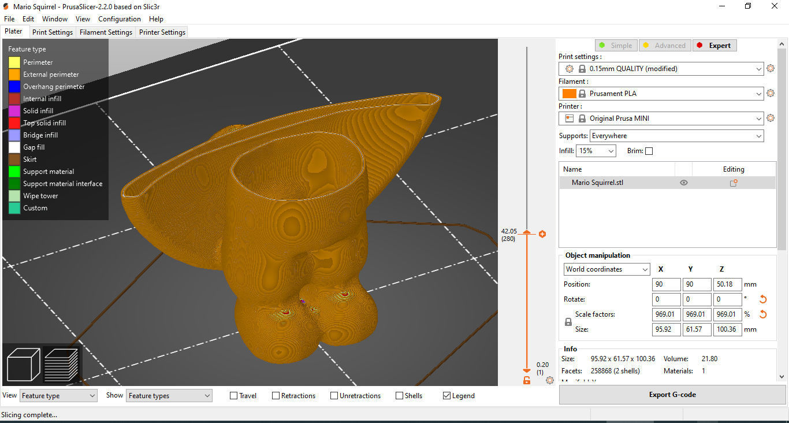
Task: Switch to the Printer Settings tab
Action: coord(162,32)
